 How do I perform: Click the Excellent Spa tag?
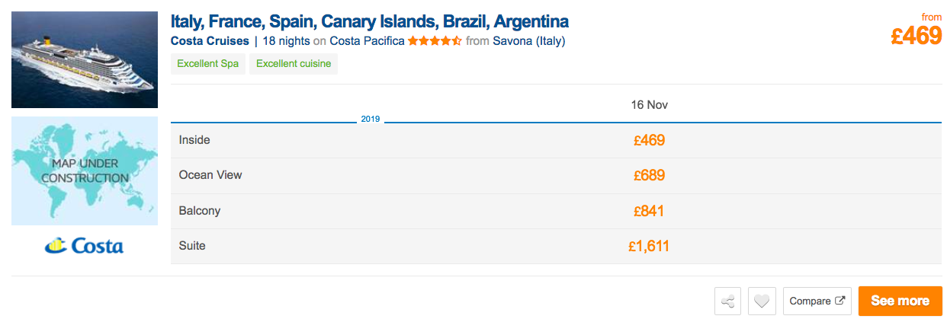[x=208, y=64]
